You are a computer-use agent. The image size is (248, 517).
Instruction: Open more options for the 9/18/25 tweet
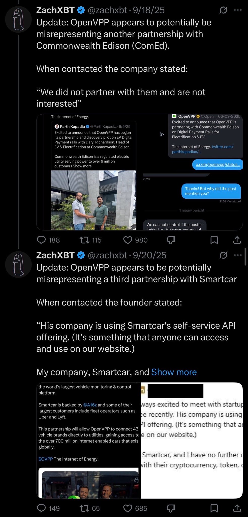pyautogui.click(x=238, y=10)
